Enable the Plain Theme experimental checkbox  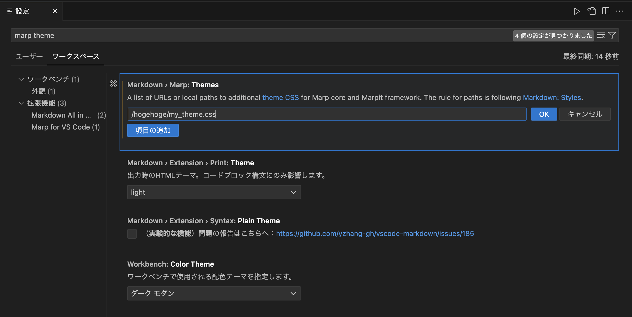tap(132, 234)
